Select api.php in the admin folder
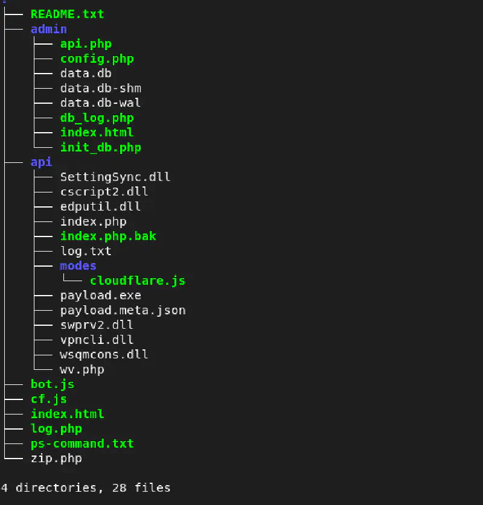Image resolution: width=483 pixels, height=505 pixels. click(x=86, y=44)
